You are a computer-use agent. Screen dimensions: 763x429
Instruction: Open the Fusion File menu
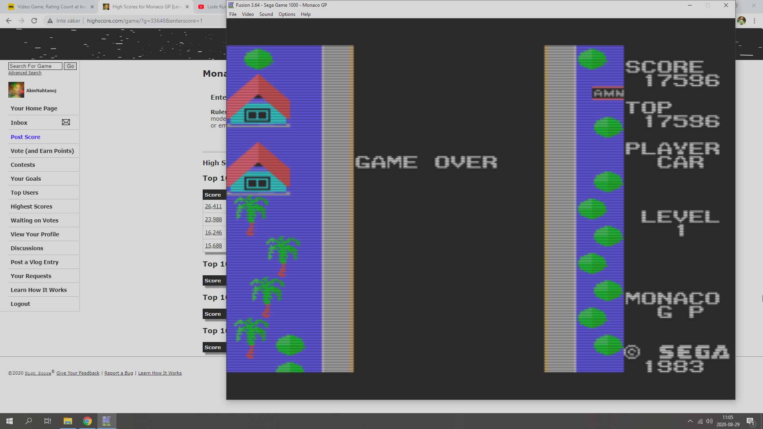[233, 14]
